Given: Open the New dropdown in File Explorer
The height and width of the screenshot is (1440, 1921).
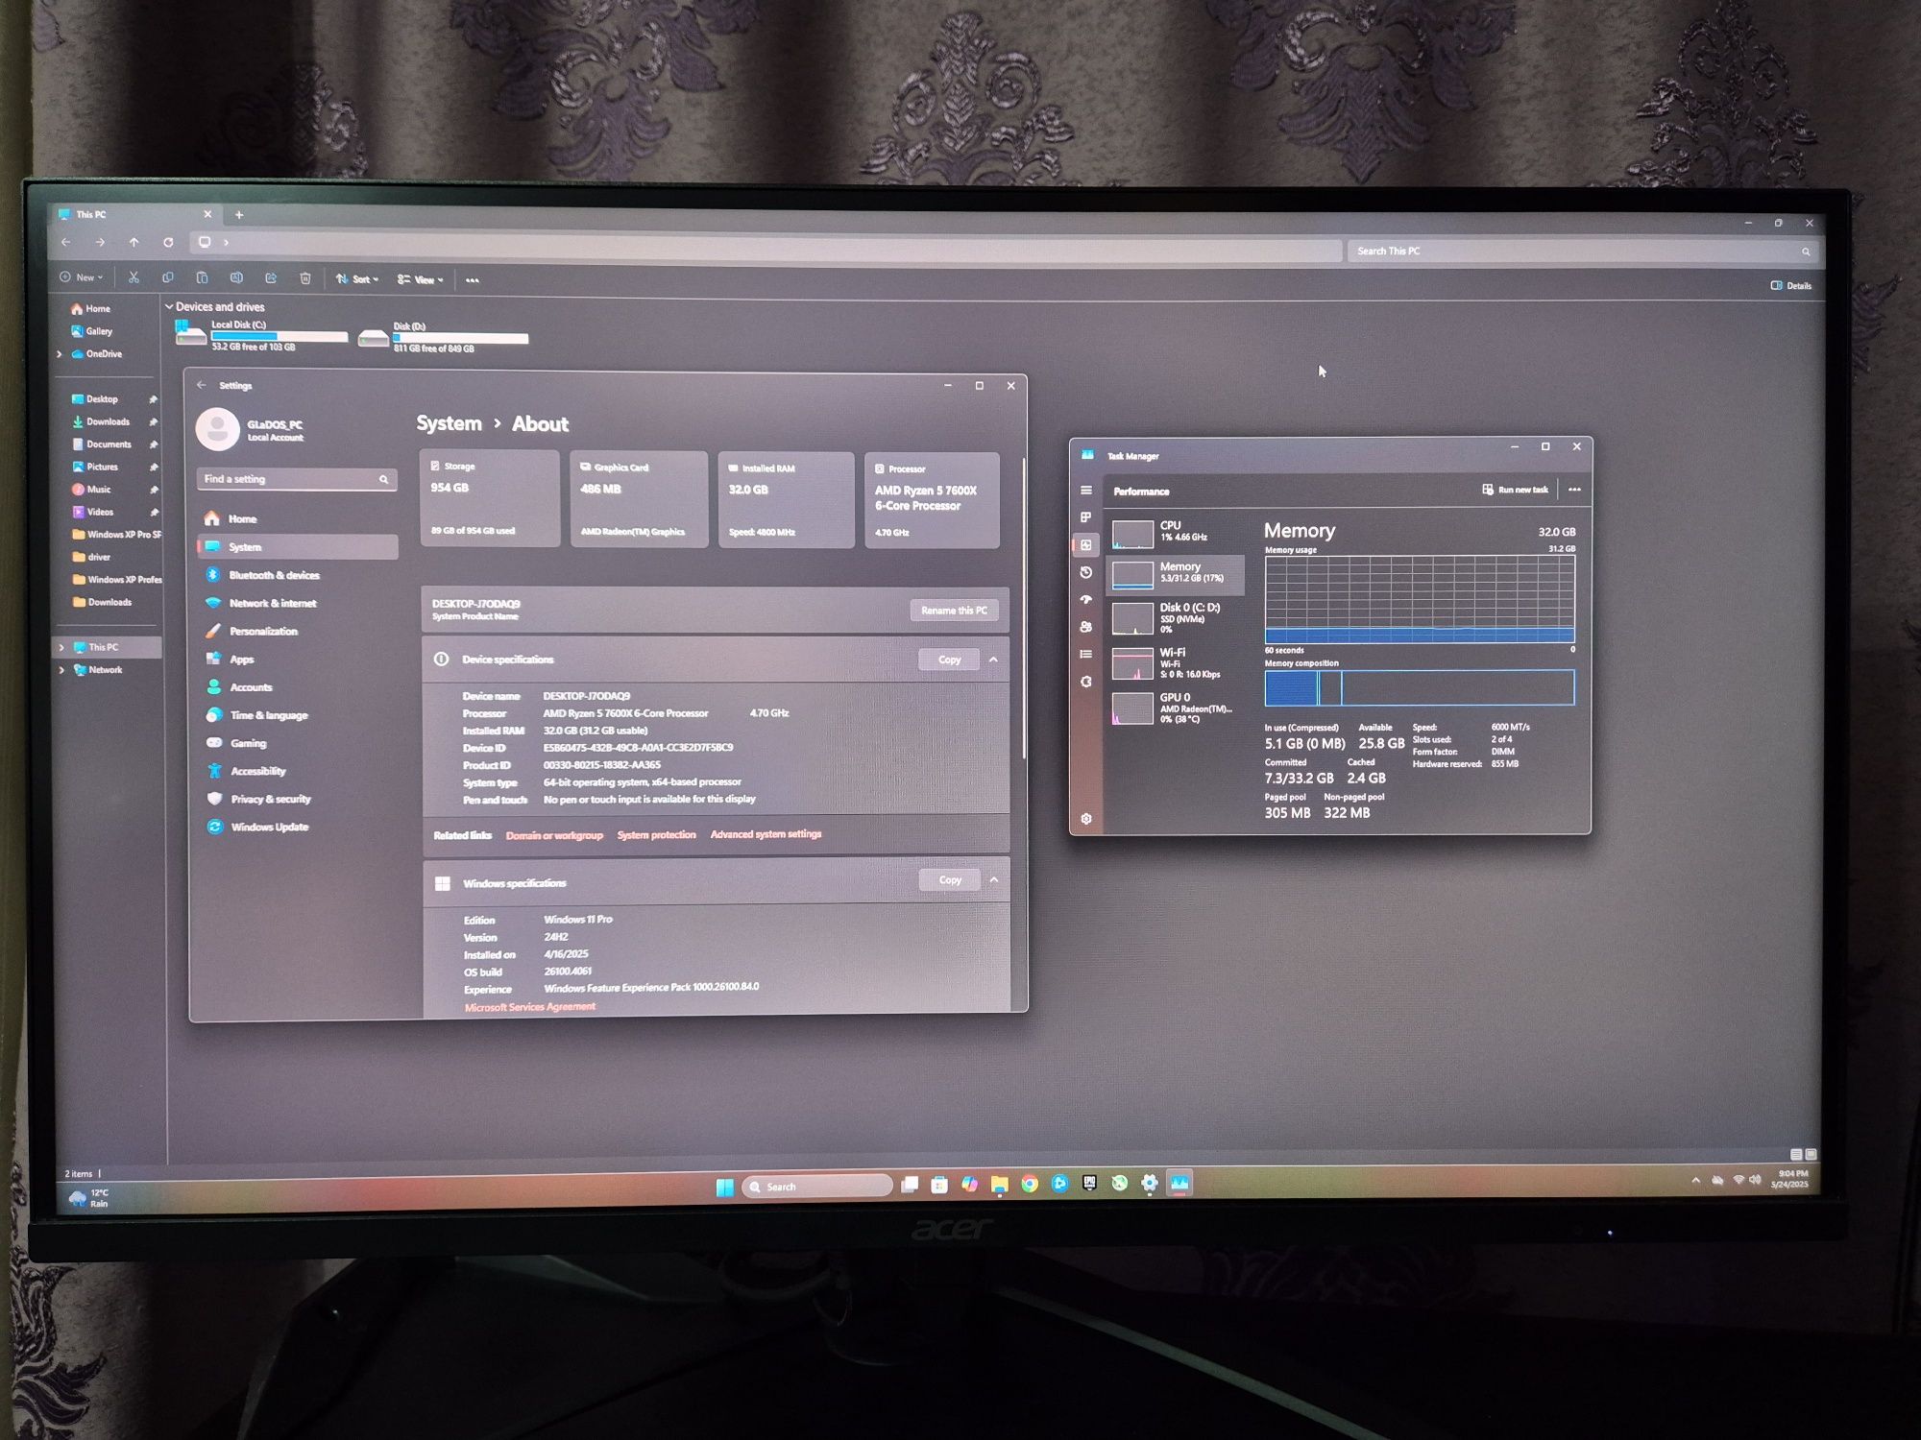Looking at the screenshot, I should pos(82,277).
